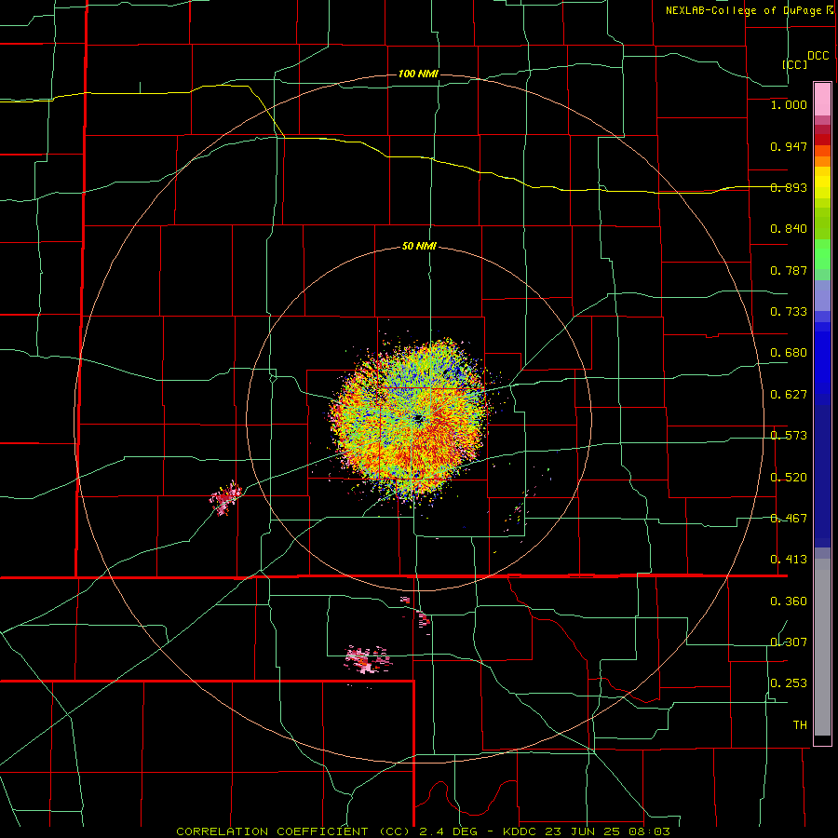Click the 0.413 scale value

point(789,560)
